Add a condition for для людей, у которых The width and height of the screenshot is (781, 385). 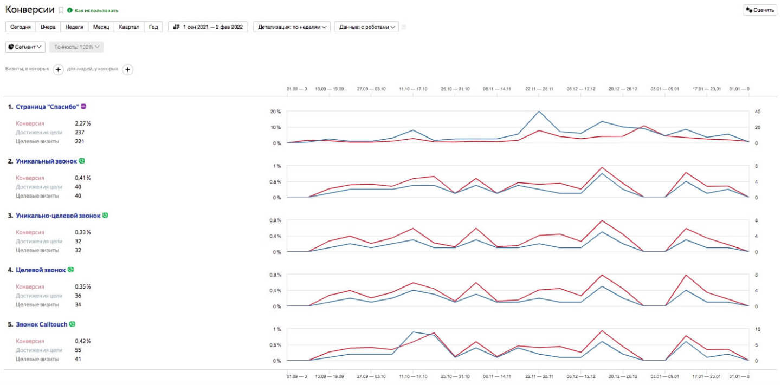(127, 69)
